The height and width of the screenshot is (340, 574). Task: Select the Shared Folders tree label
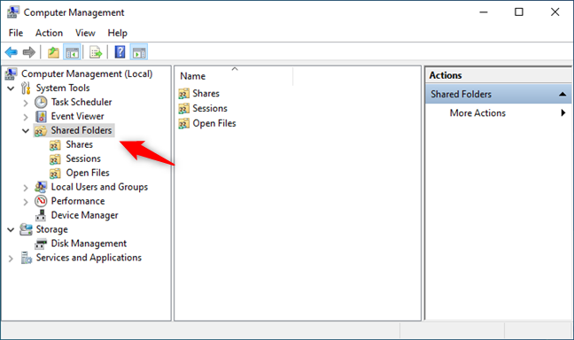pyautogui.click(x=81, y=130)
